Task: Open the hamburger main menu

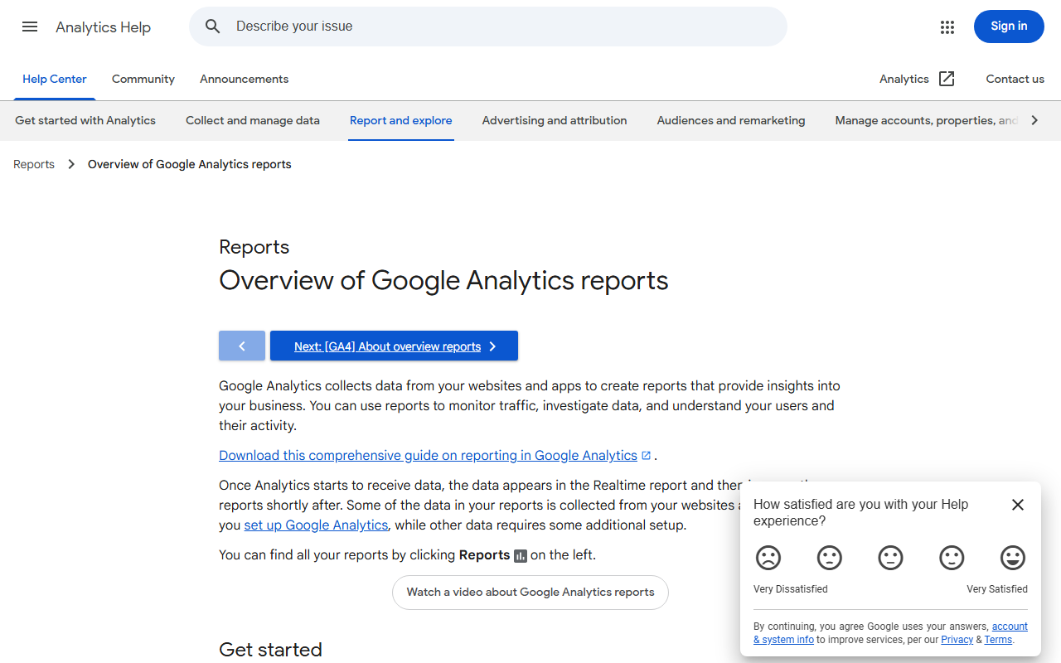Action: coord(30,27)
